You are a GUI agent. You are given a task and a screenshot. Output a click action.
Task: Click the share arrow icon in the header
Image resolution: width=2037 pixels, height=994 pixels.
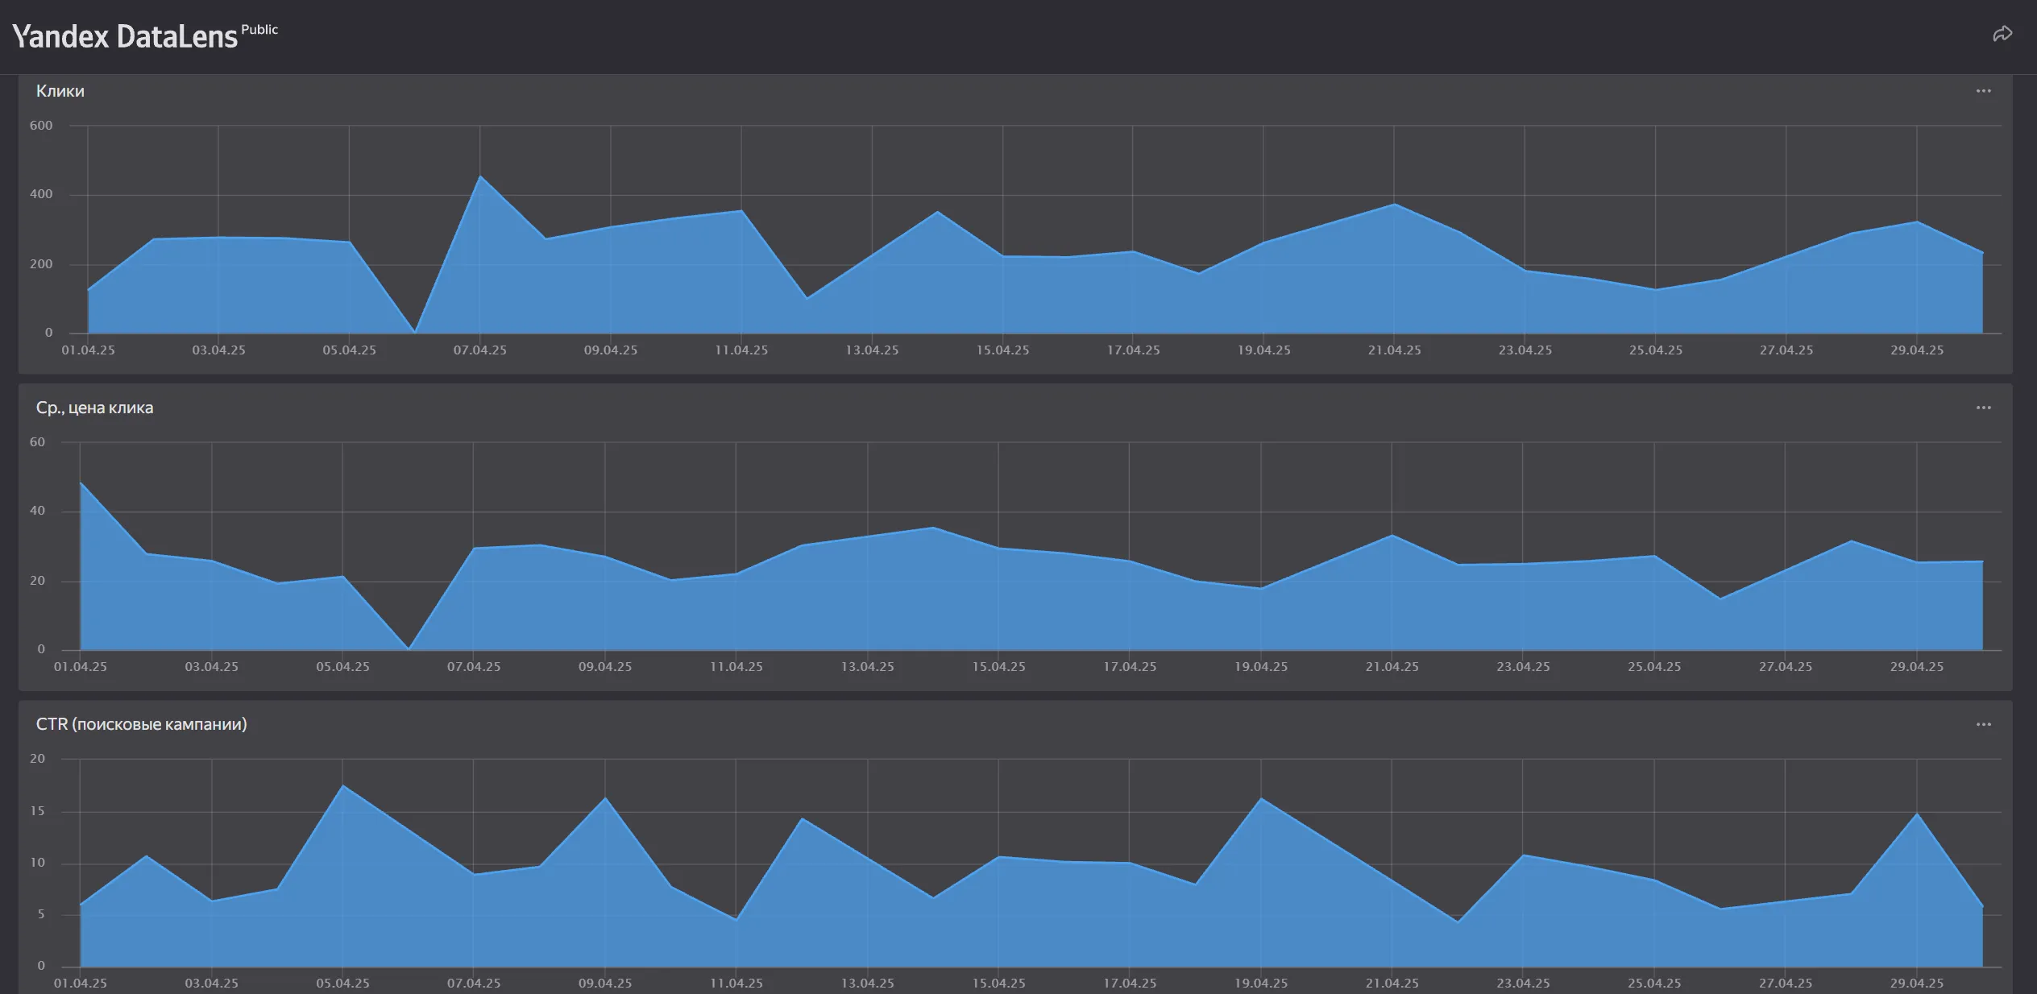click(2002, 34)
